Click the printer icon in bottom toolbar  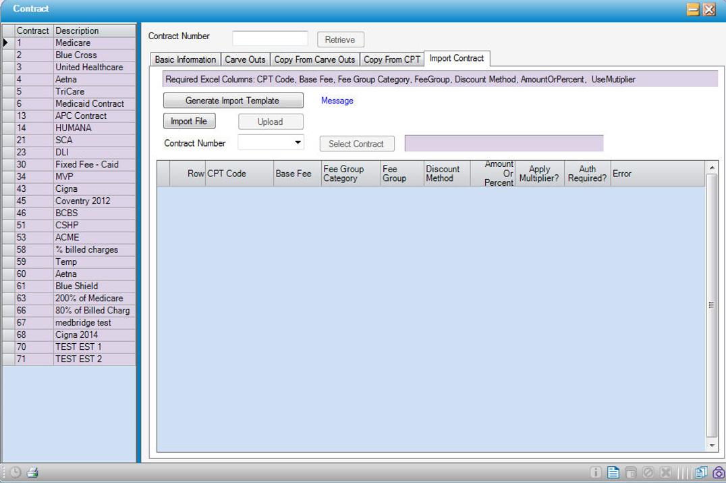pos(32,473)
